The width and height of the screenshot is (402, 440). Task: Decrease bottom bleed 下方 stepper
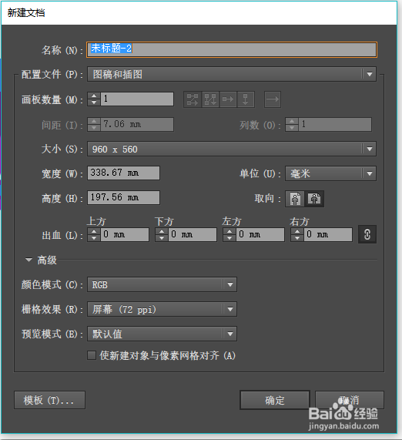click(162, 238)
